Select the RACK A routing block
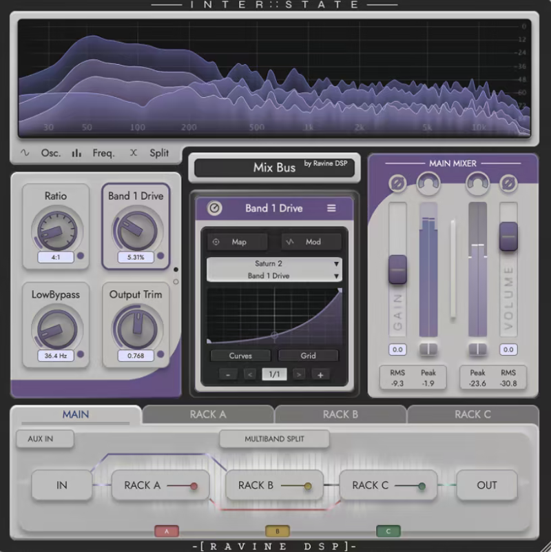Image resolution: width=551 pixels, height=552 pixels. [160, 485]
